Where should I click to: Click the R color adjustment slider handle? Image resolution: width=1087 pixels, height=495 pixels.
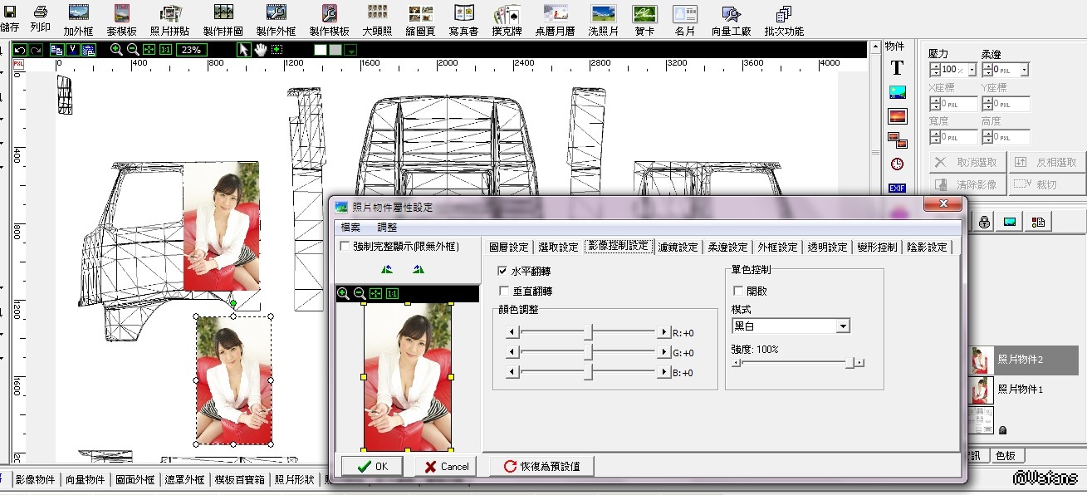pyautogui.click(x=588, y=332)
